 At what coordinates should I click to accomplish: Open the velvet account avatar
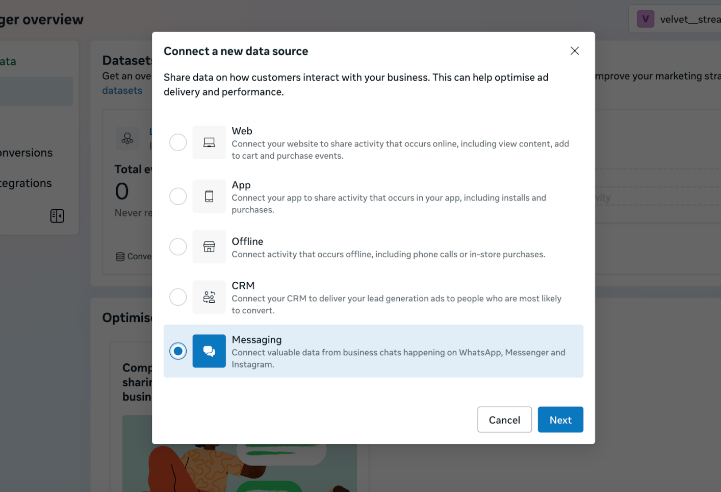pos(646,18)
